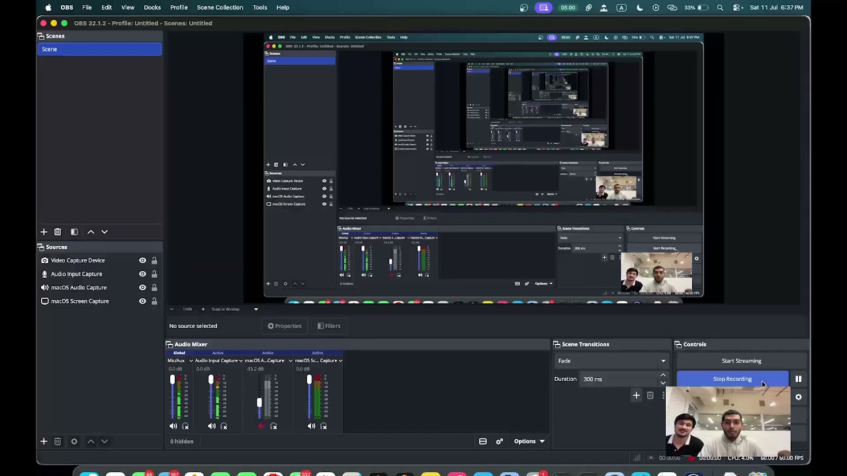
Task: Open Fade transition dropdown
Action: pyautogui.click(x=612, y=361)
